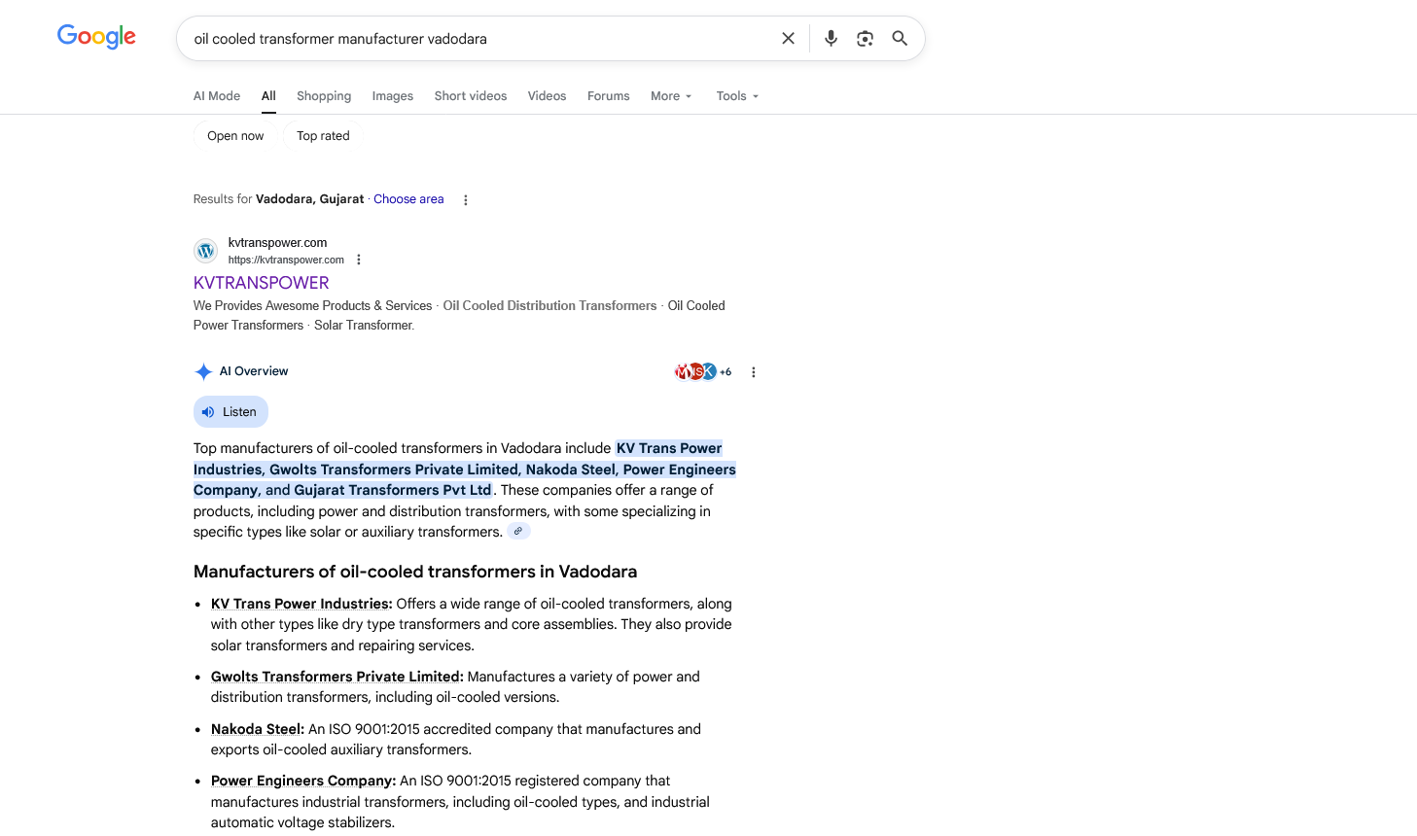The width and height of the screenshot is (1417, 836).
Task: Open three-dot menu beside kvtranspower.com URL
Action: click(359, 260)
